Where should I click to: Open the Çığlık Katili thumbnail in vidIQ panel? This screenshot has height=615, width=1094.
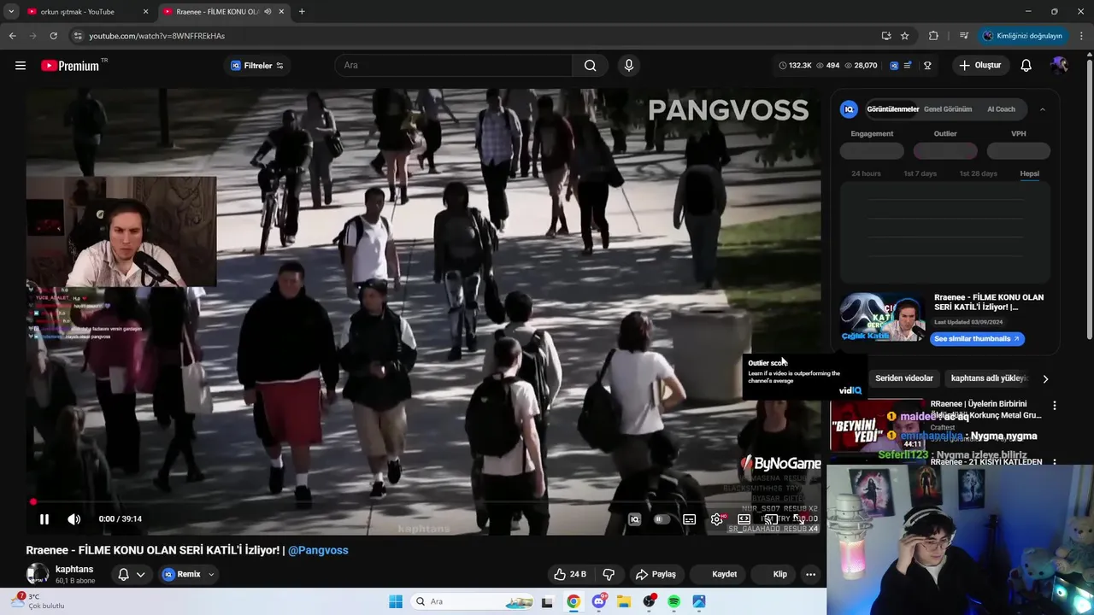883,318
